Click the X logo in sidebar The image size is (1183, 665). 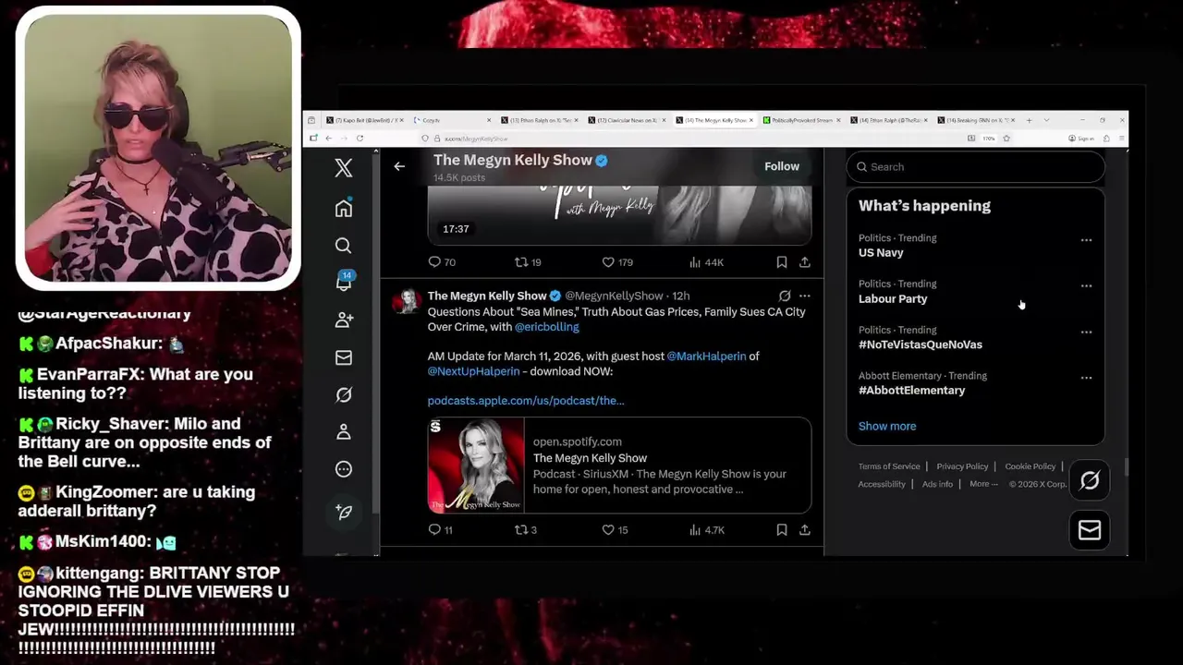point(344,167)
